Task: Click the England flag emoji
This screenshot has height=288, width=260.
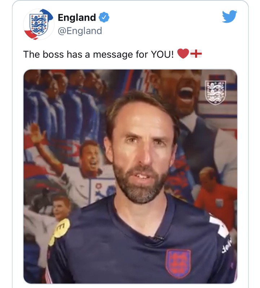Action: click(x=196, y=54)
